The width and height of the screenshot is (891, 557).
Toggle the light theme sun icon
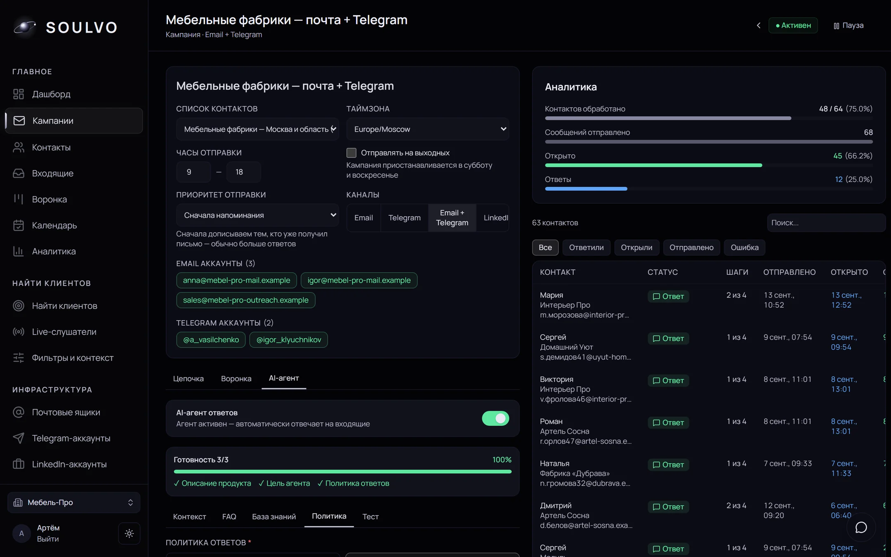coord(129,533)
